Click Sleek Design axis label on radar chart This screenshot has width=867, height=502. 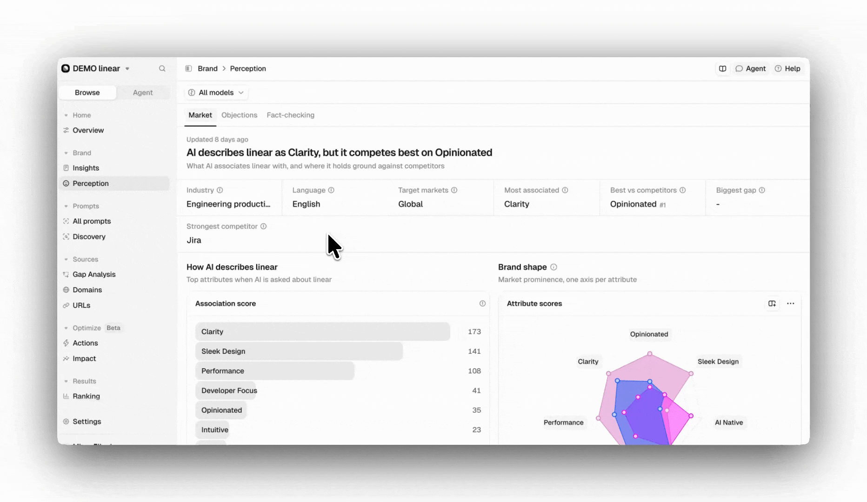click(718, 362)
